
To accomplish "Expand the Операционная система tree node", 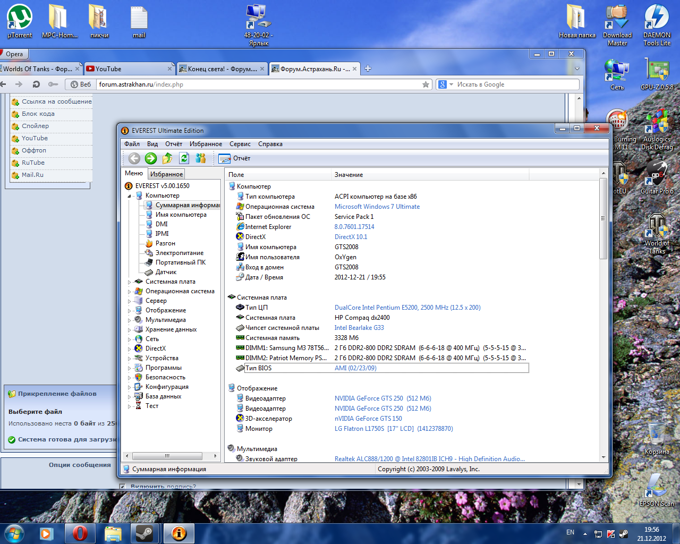I will point(129,292).
